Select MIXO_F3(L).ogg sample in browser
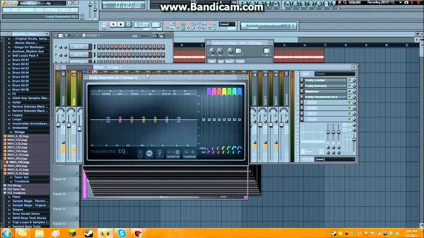This screenshot has height=238, width=424. pos(19,162)
